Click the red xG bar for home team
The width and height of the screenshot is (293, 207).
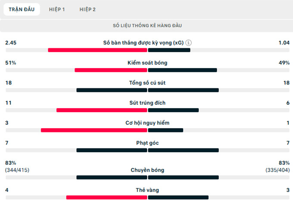pos(97,50)
